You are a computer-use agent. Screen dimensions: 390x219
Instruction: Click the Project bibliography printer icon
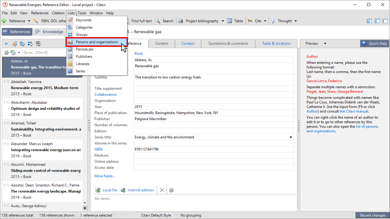[x=181, y=21]
